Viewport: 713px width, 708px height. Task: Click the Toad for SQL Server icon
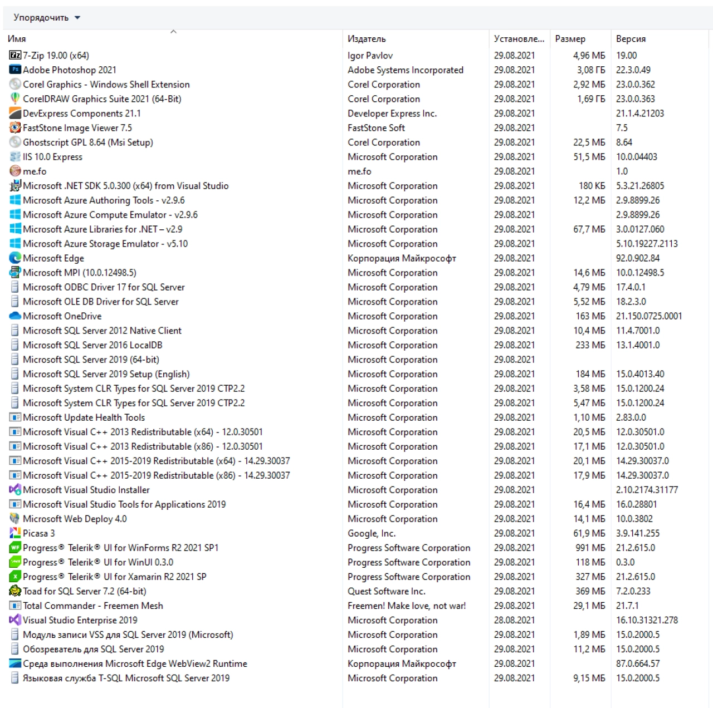(15, 591)
